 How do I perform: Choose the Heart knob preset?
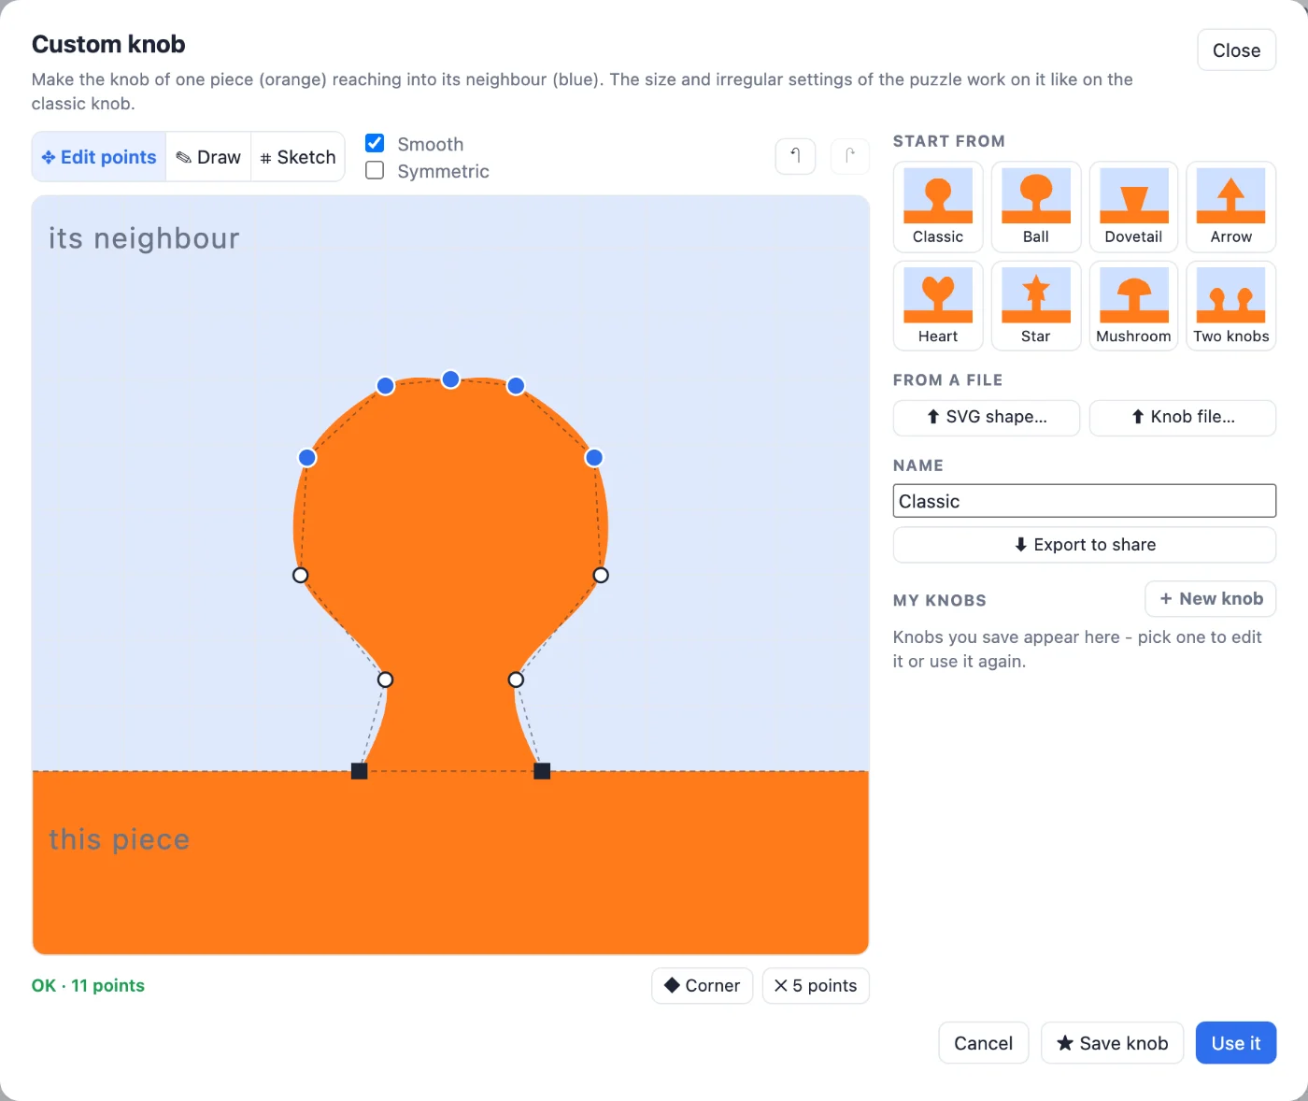(x=938, y=306)
